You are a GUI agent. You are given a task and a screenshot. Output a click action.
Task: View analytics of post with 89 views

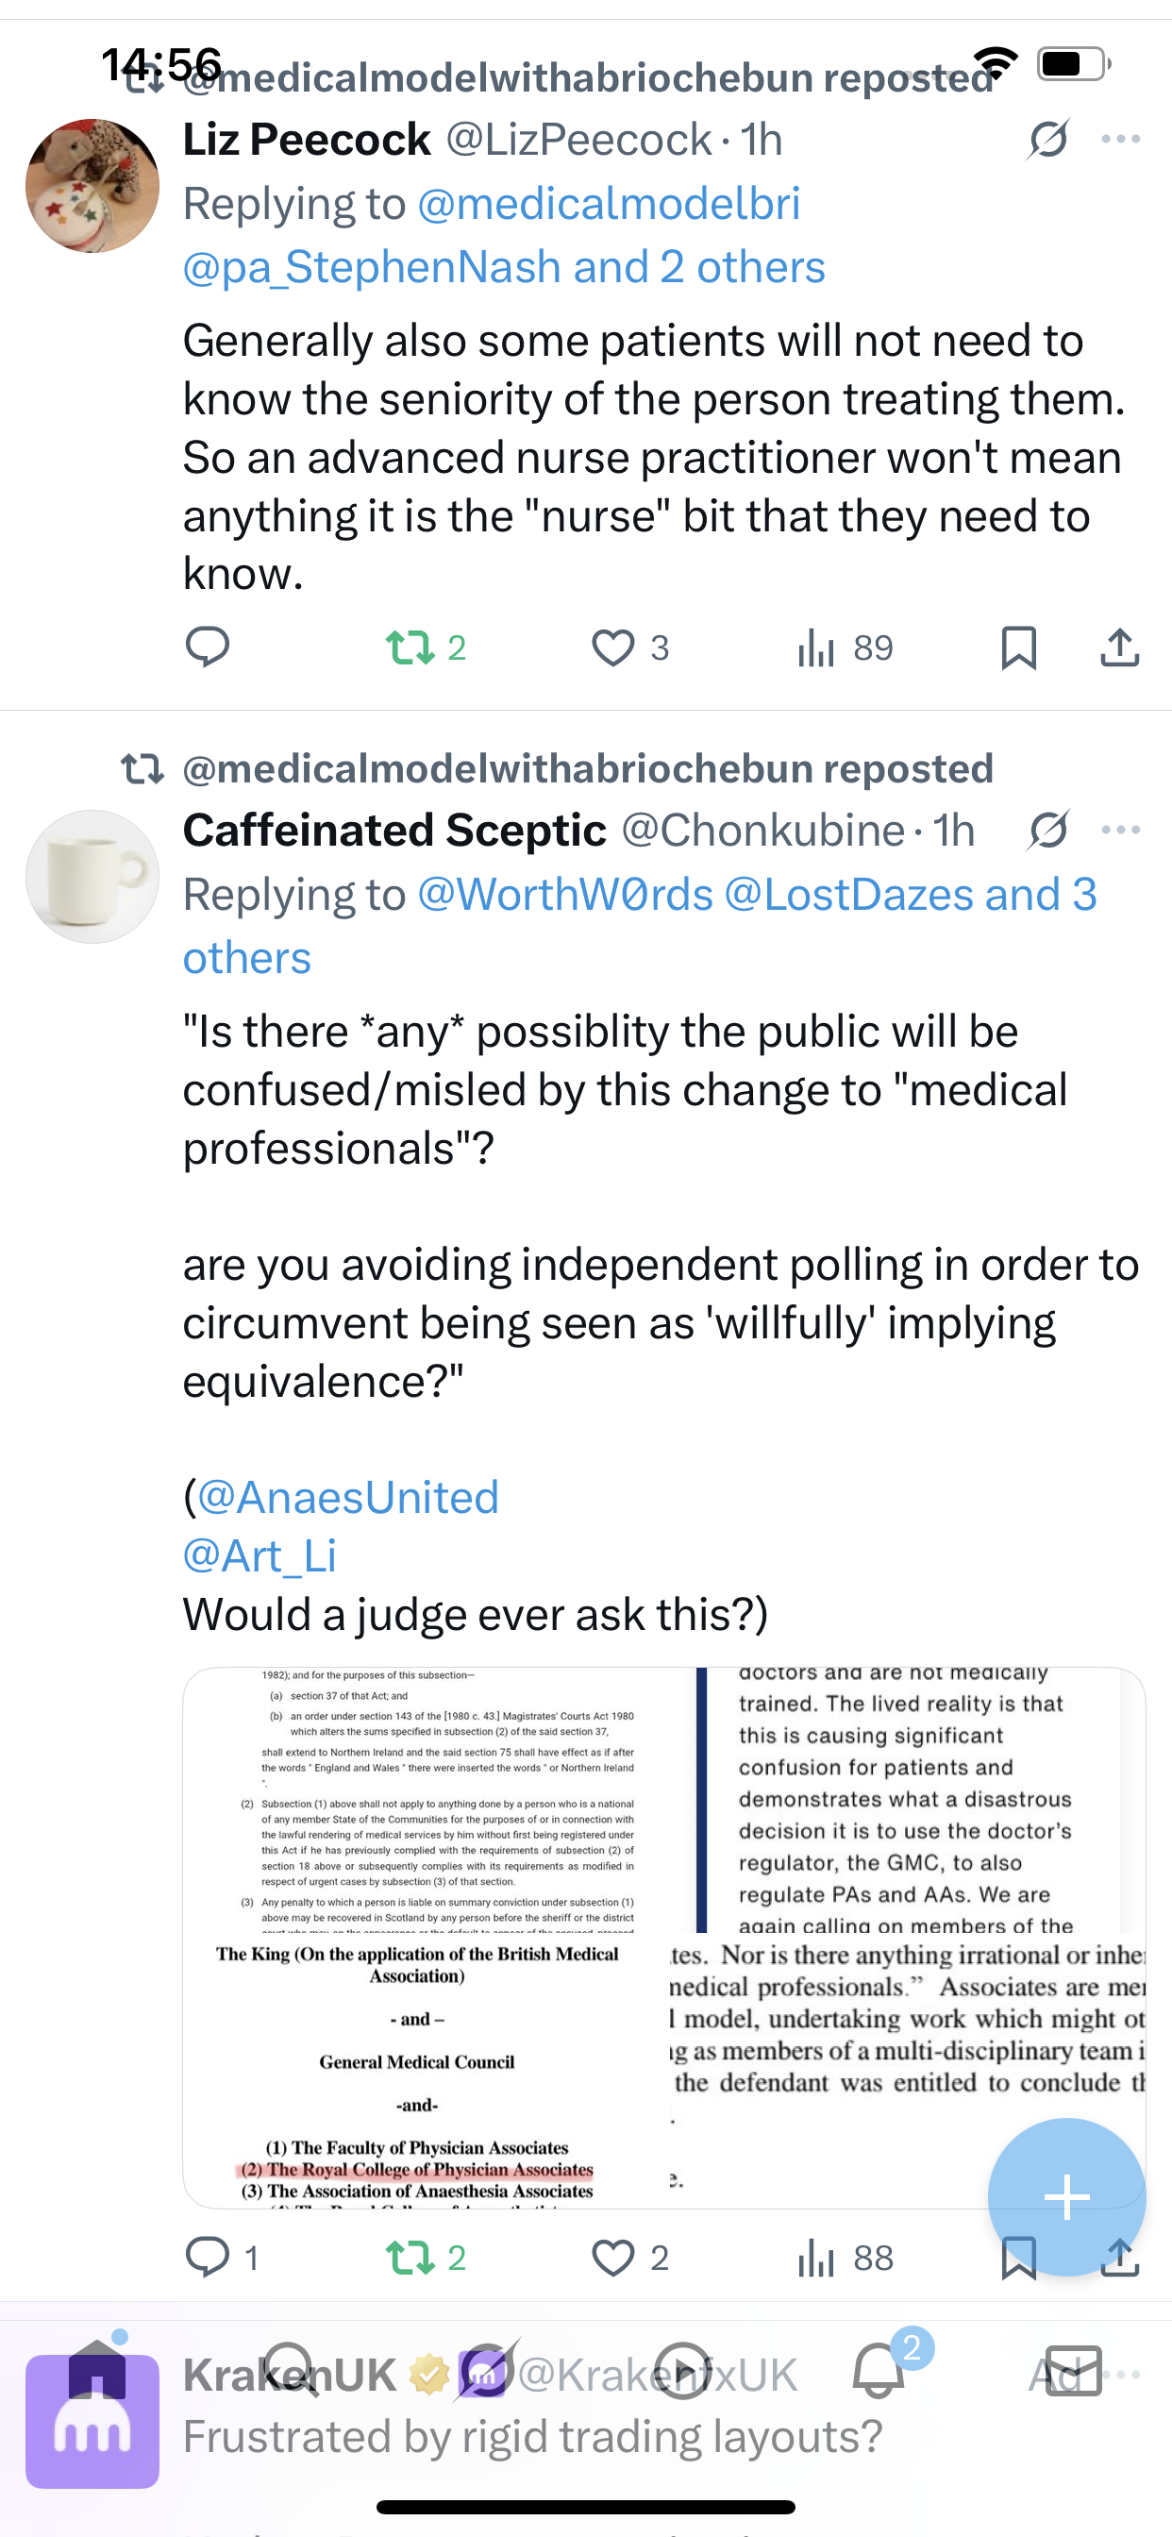pos(845,647)
